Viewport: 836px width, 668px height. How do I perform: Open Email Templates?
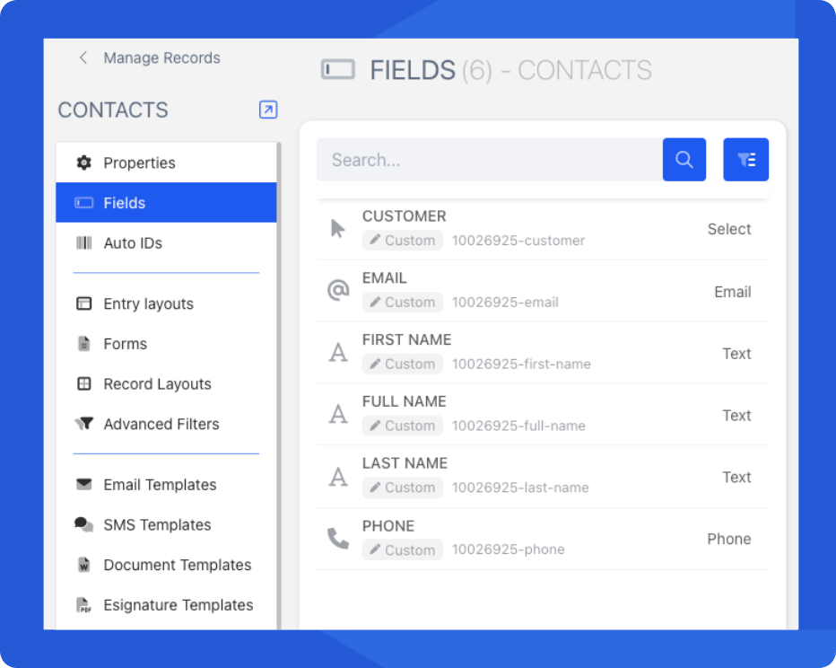[x=166, y=485]
